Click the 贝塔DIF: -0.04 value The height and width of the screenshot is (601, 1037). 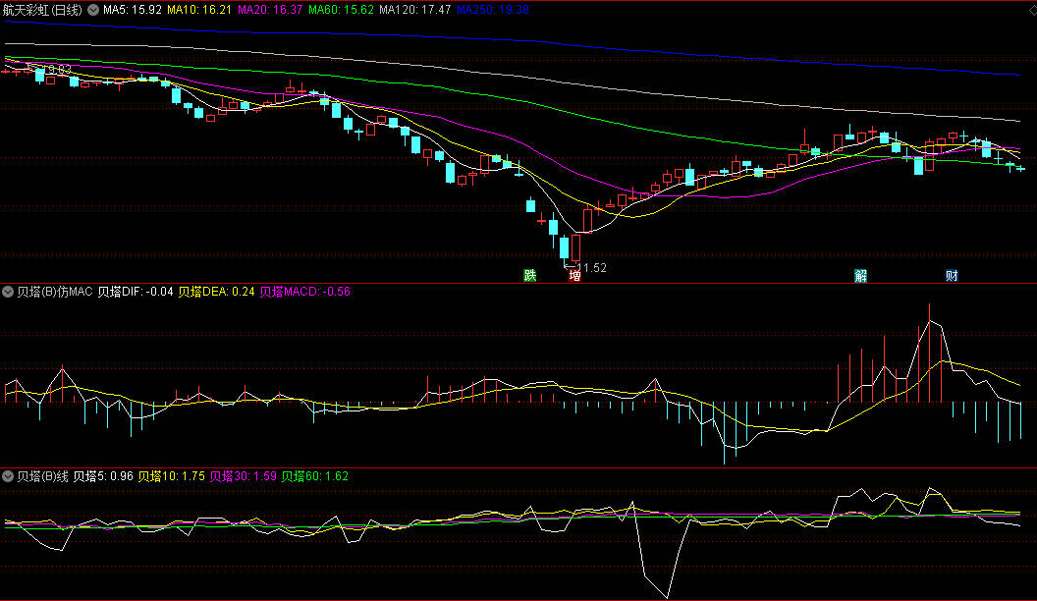[x=136, y=292]
